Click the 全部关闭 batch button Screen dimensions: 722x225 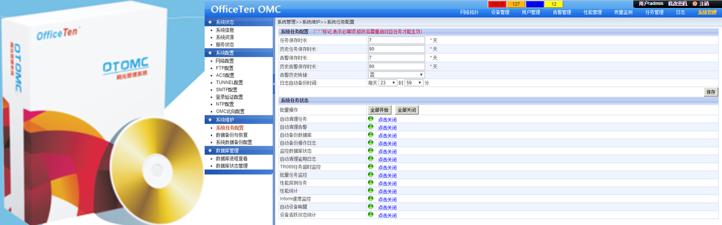click(406, 110)
